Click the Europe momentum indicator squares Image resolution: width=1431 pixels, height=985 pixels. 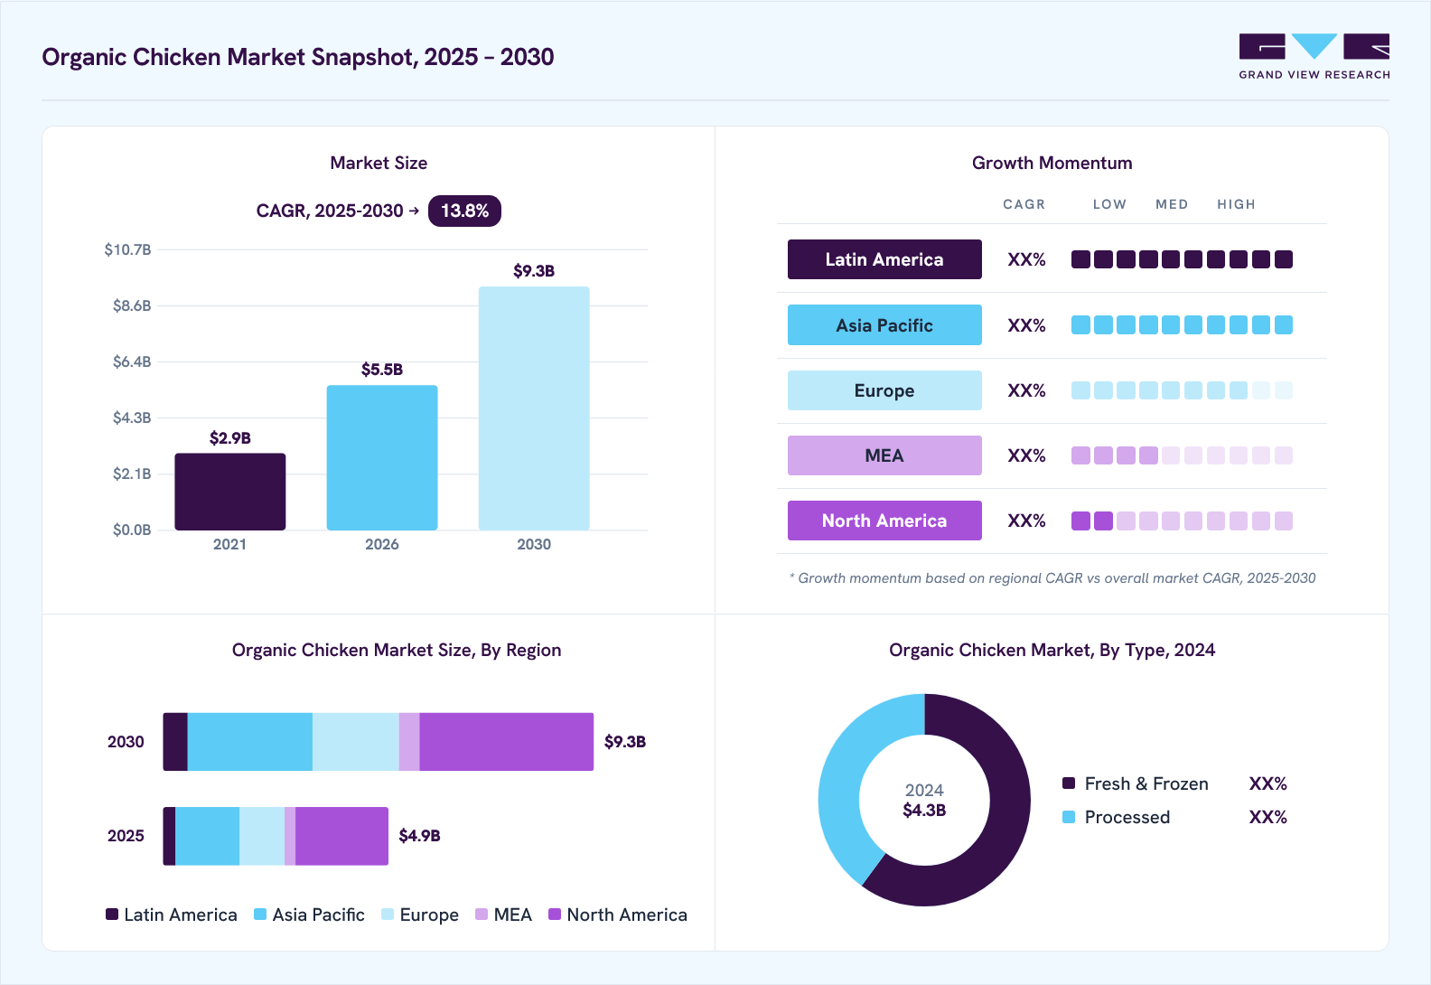point(1182,390)
